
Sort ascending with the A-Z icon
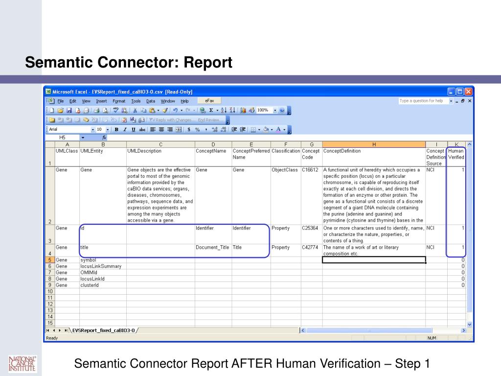(x=224, y=110)
